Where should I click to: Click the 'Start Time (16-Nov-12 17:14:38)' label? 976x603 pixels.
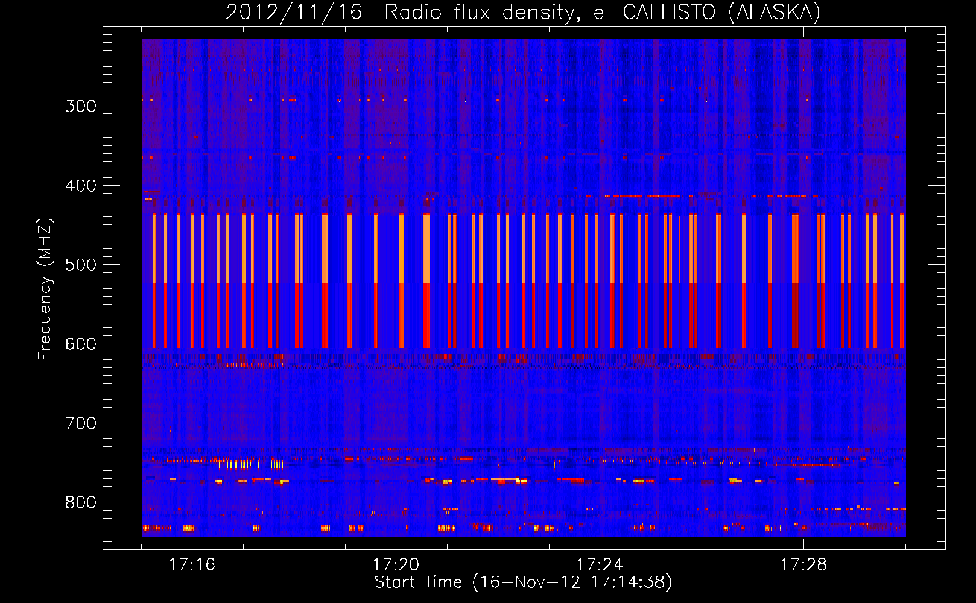pyautogui.click(x=523, y=582)
